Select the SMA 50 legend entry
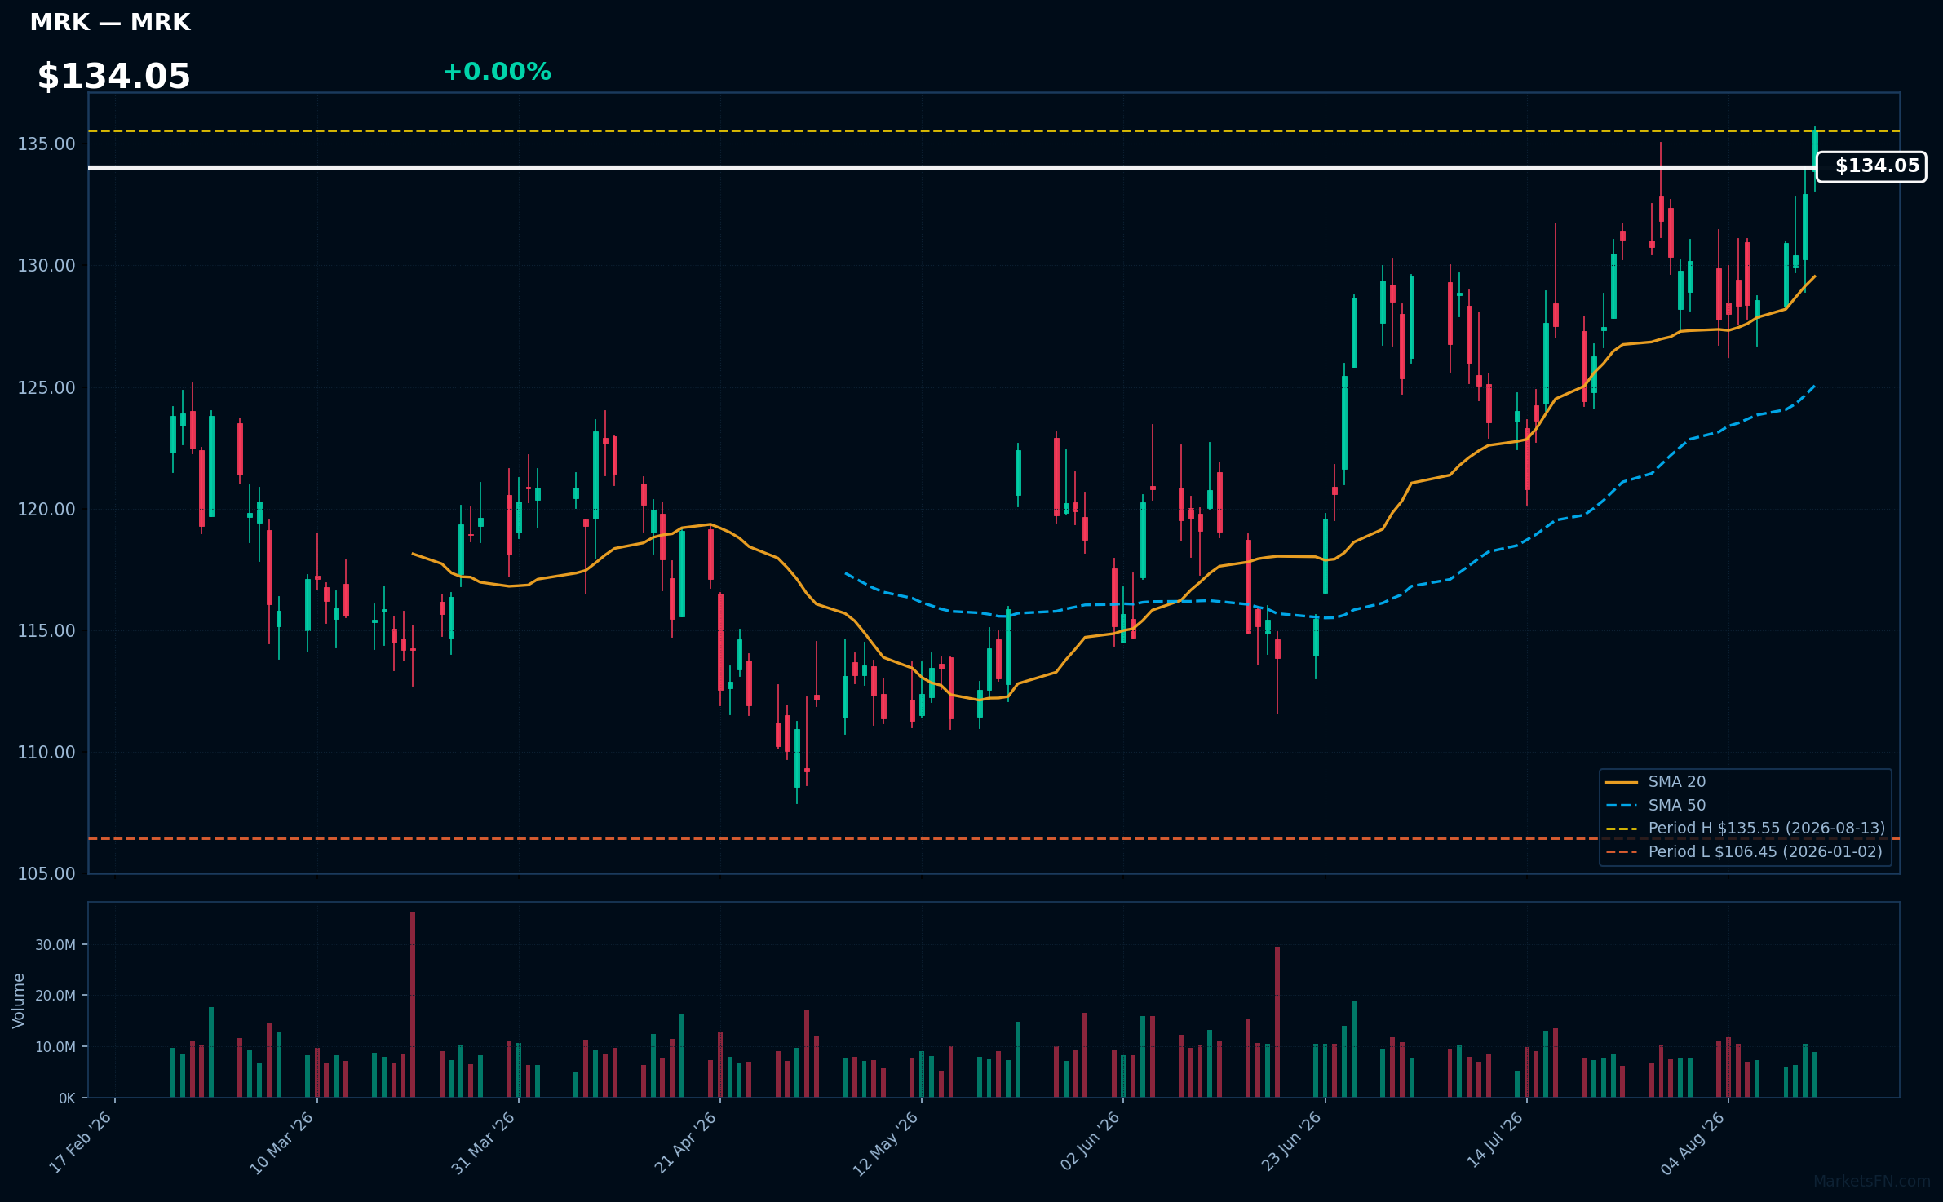The image size is (1943, 1202). coord(1655,805)
